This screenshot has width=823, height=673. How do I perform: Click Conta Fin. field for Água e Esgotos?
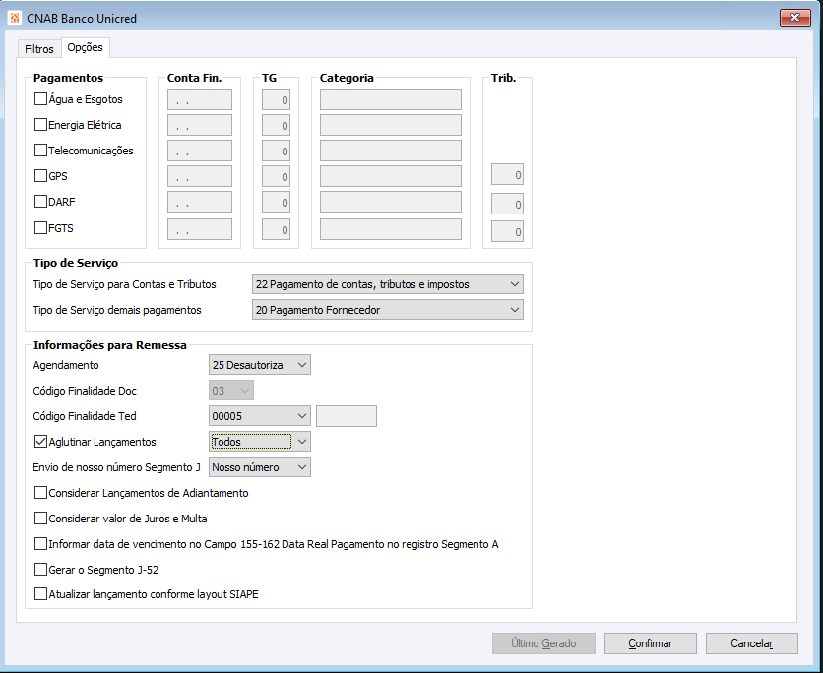[200, 99]
